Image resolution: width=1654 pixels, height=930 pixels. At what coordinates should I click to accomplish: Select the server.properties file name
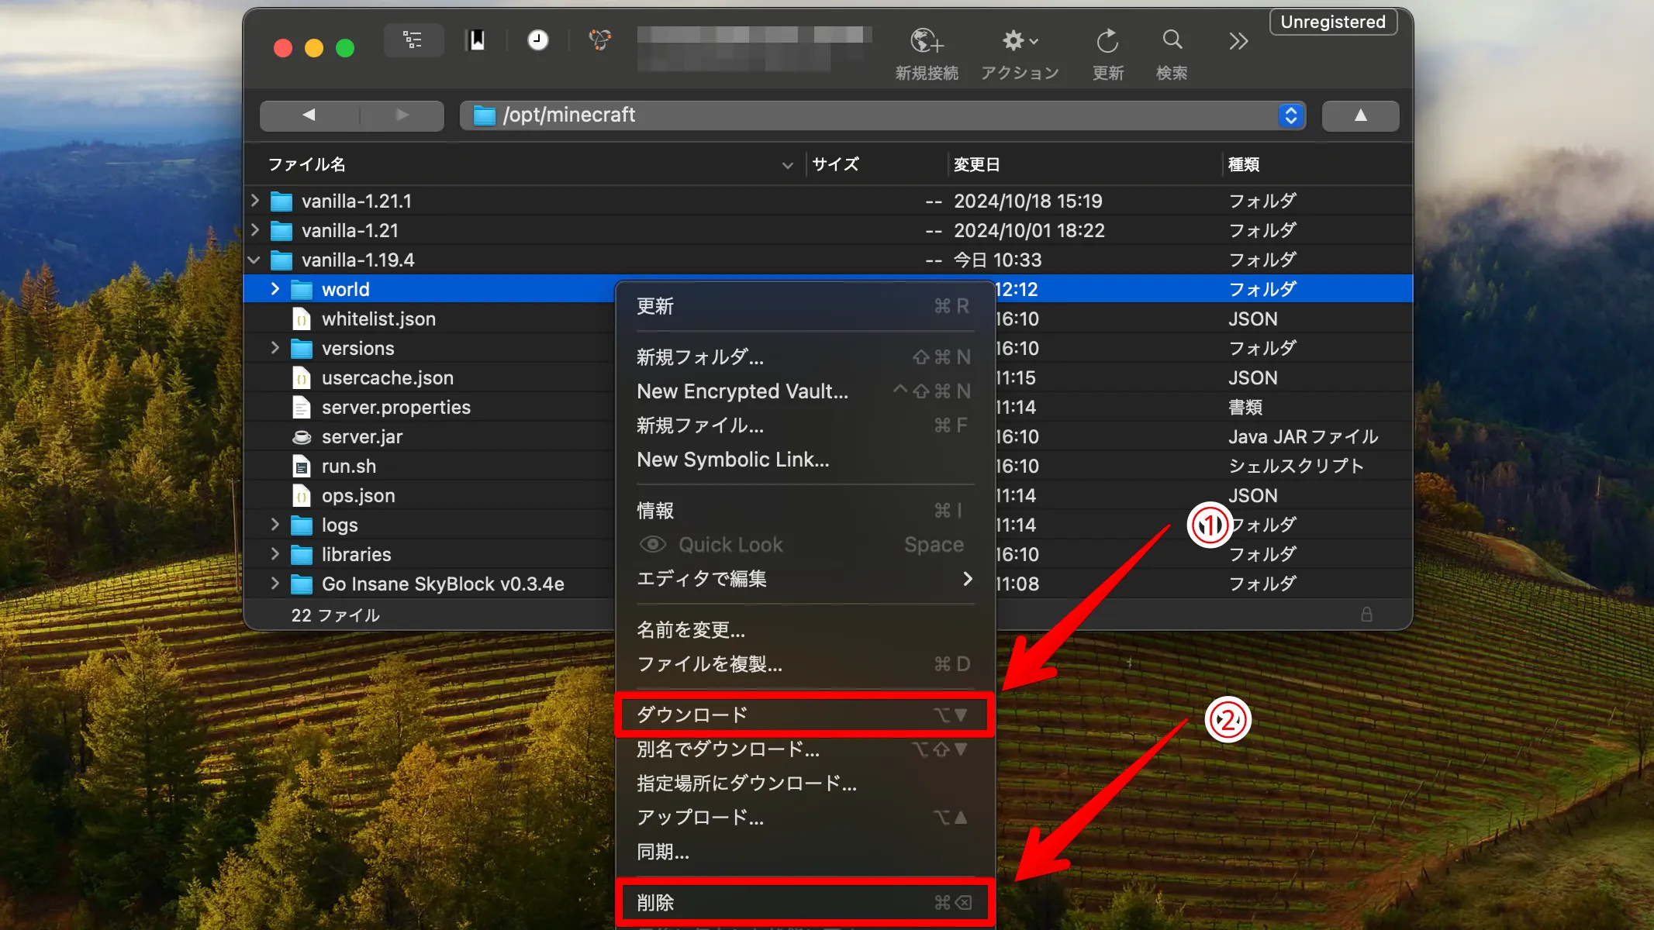tap(396, 408)
